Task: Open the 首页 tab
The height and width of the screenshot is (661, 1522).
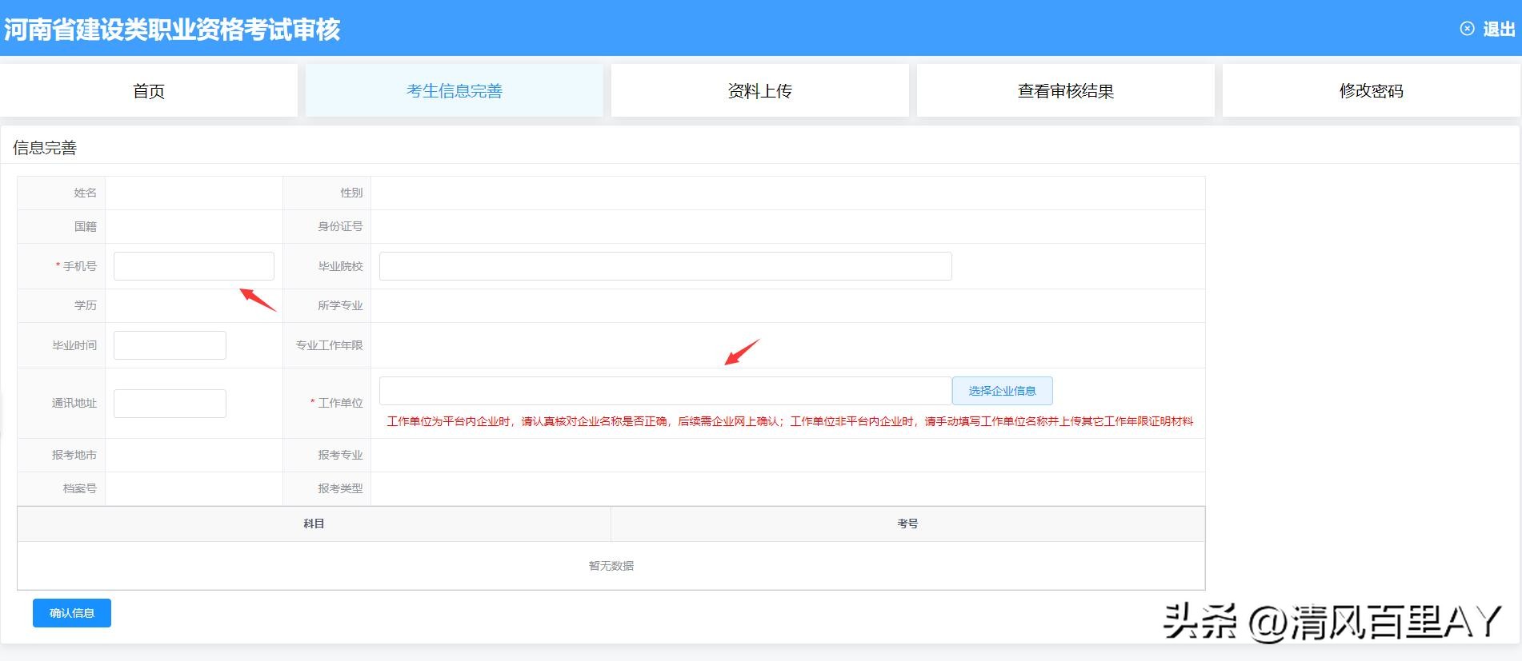Action: (149, 91)
